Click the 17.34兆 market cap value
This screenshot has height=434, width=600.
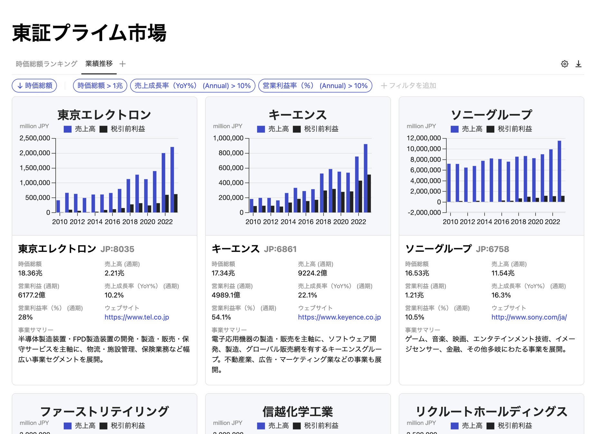pyautogui.click(x=223, y=273)
